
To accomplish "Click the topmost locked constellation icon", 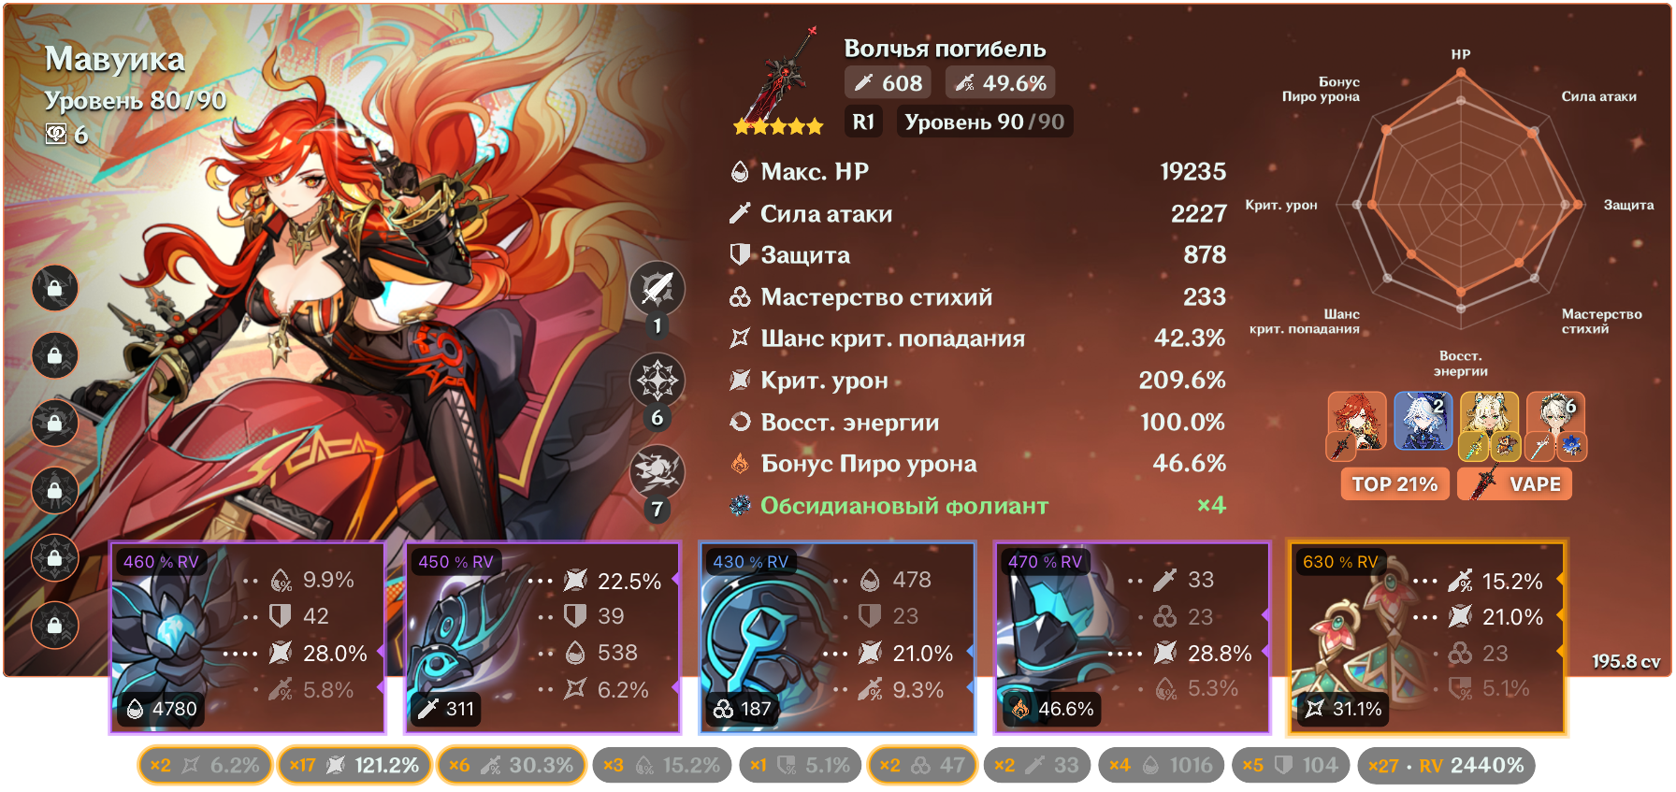I will point(55,288).
